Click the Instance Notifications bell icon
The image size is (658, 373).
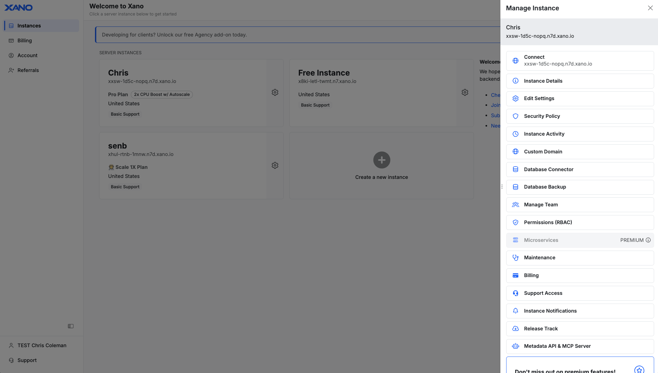[516, 311]
